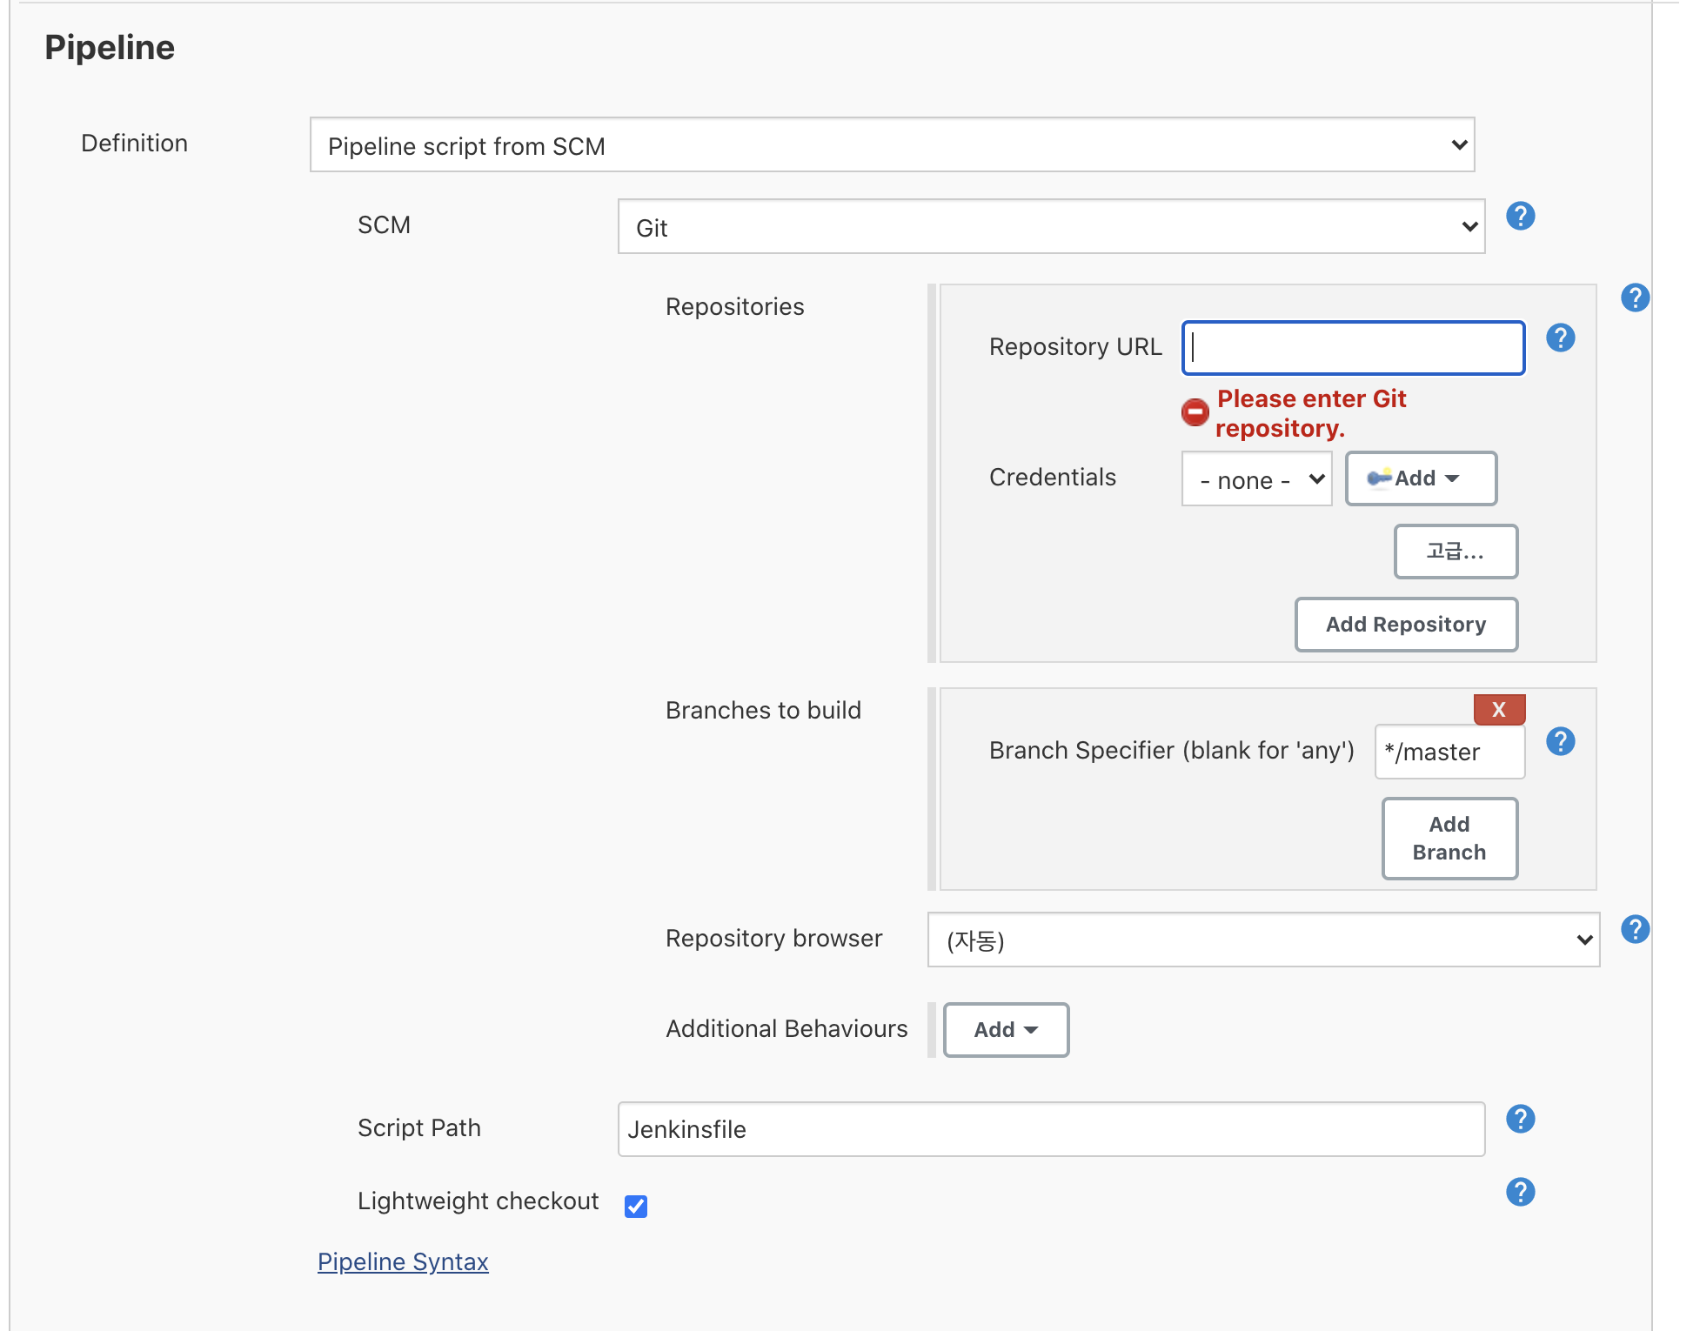Open Script Path help icon
Viewport: 1700px width, 1331px height.
coord(1520,1119)
